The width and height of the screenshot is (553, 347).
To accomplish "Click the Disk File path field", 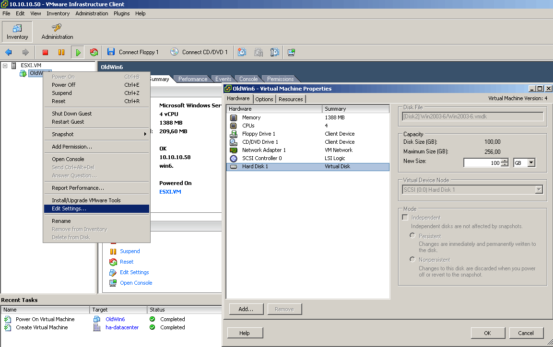I will click(472, 116).
